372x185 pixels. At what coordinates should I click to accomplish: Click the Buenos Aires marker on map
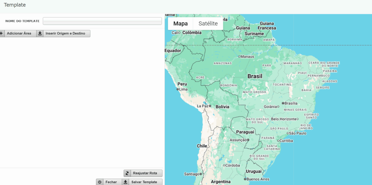click(245, 179)
